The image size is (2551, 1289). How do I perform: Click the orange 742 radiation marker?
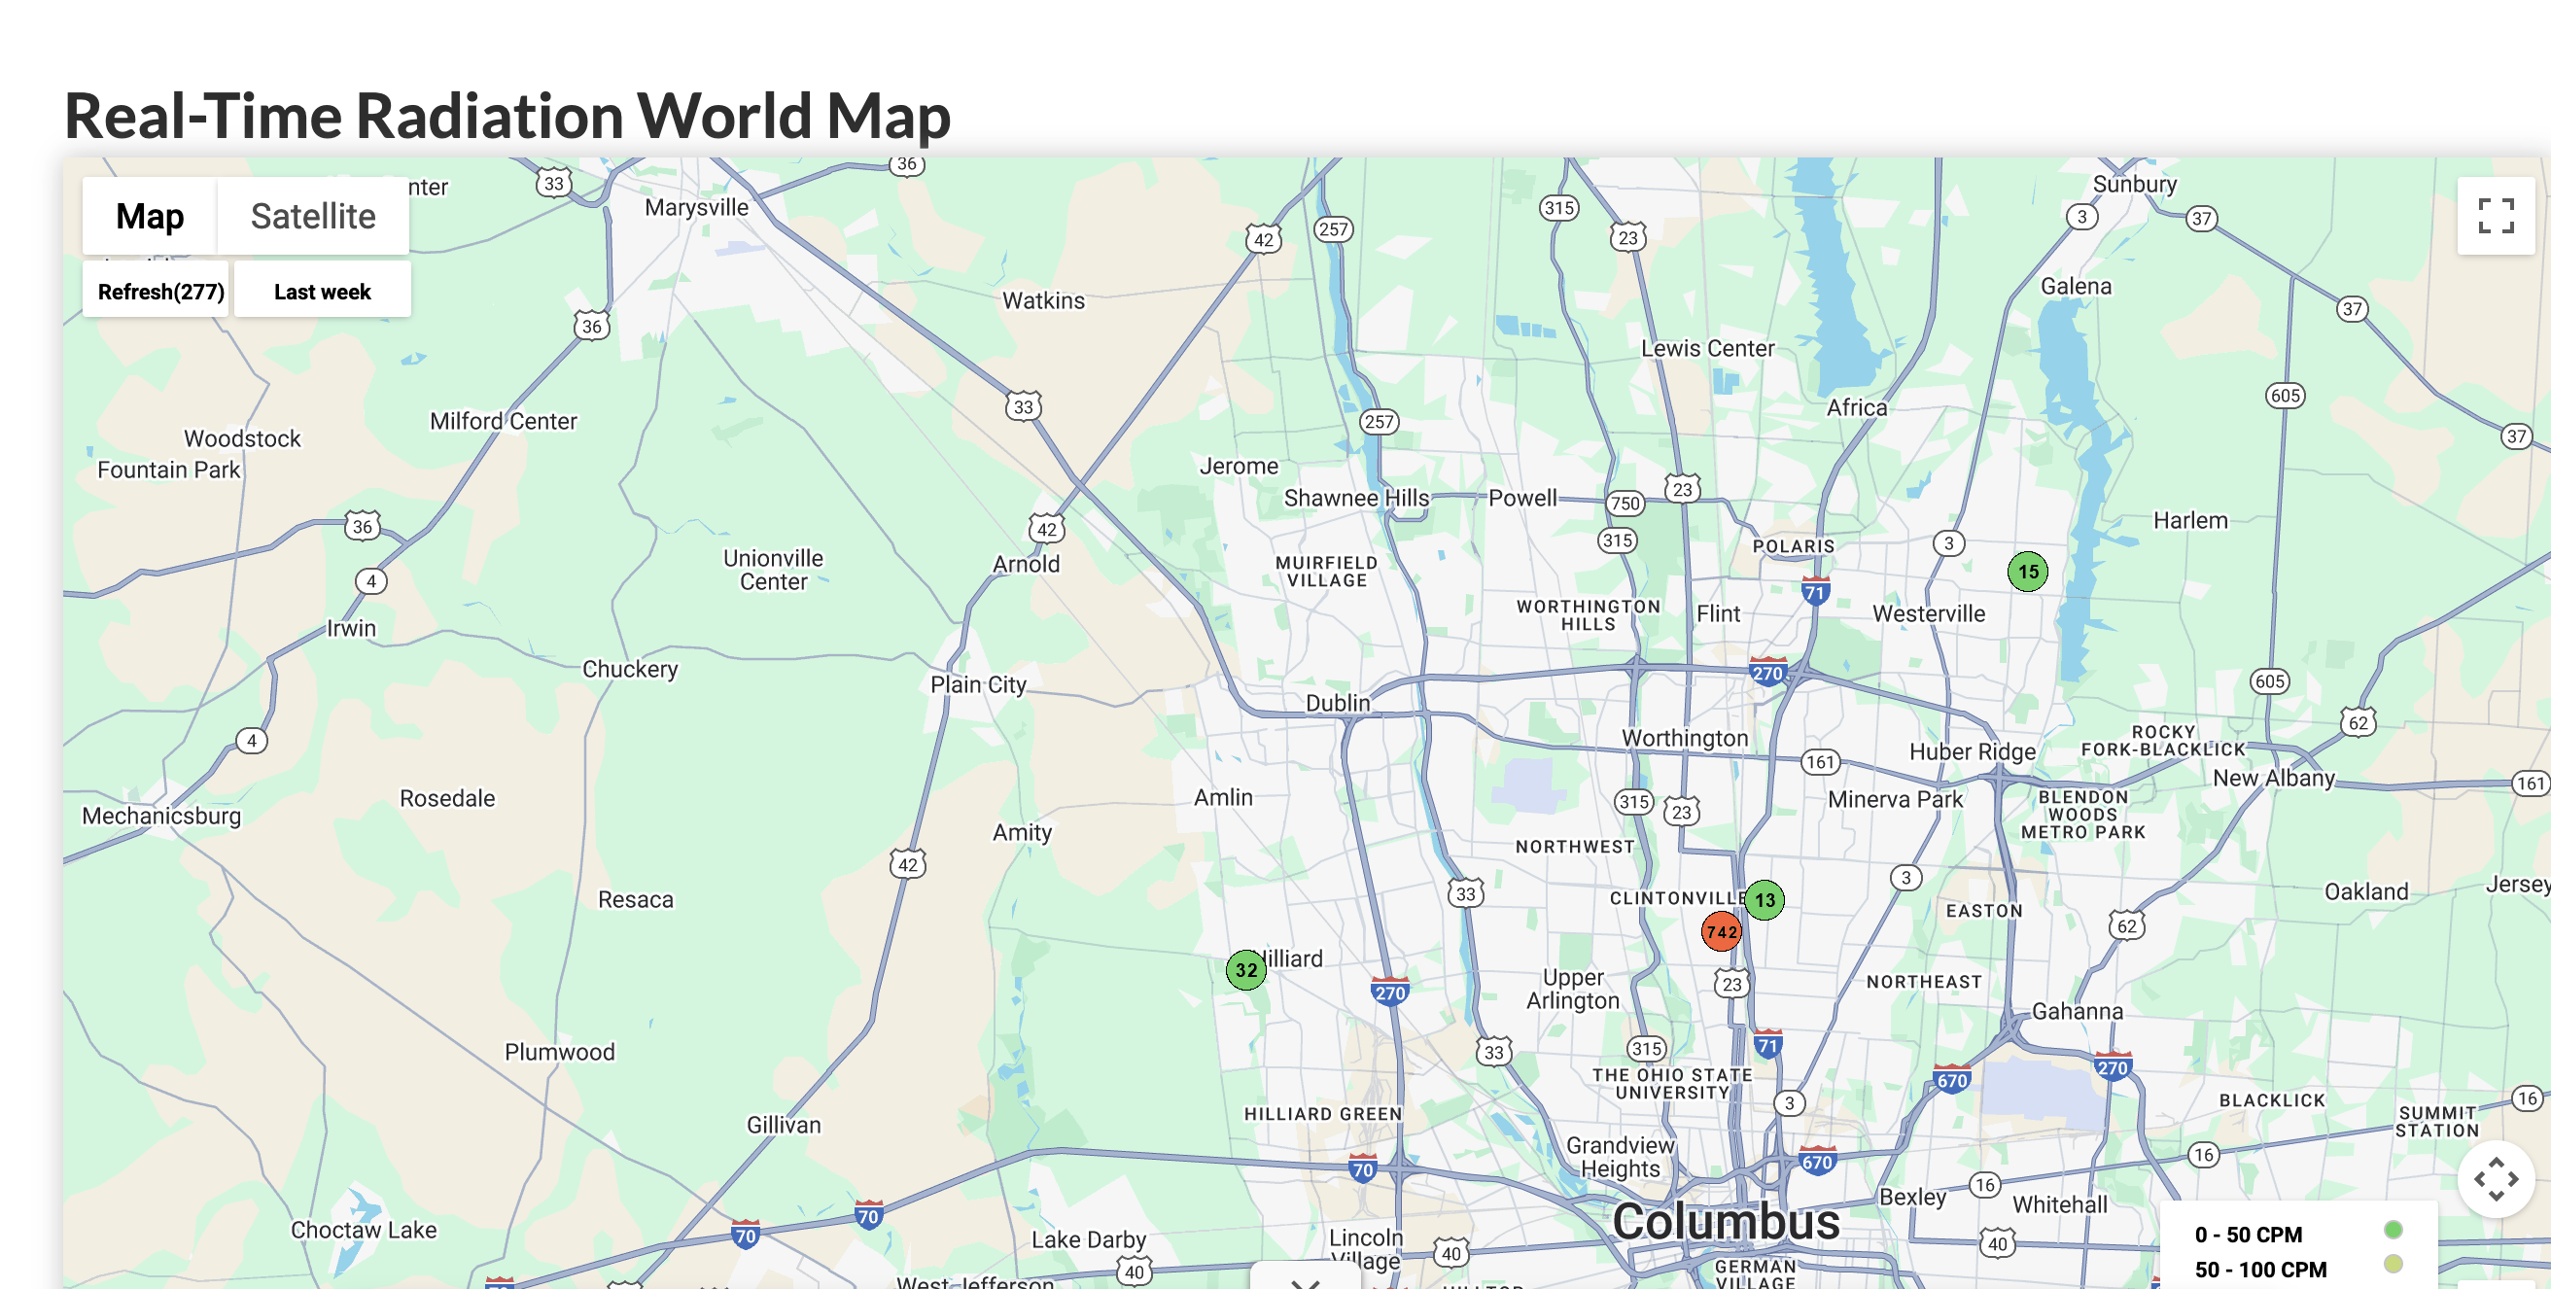1720,931
